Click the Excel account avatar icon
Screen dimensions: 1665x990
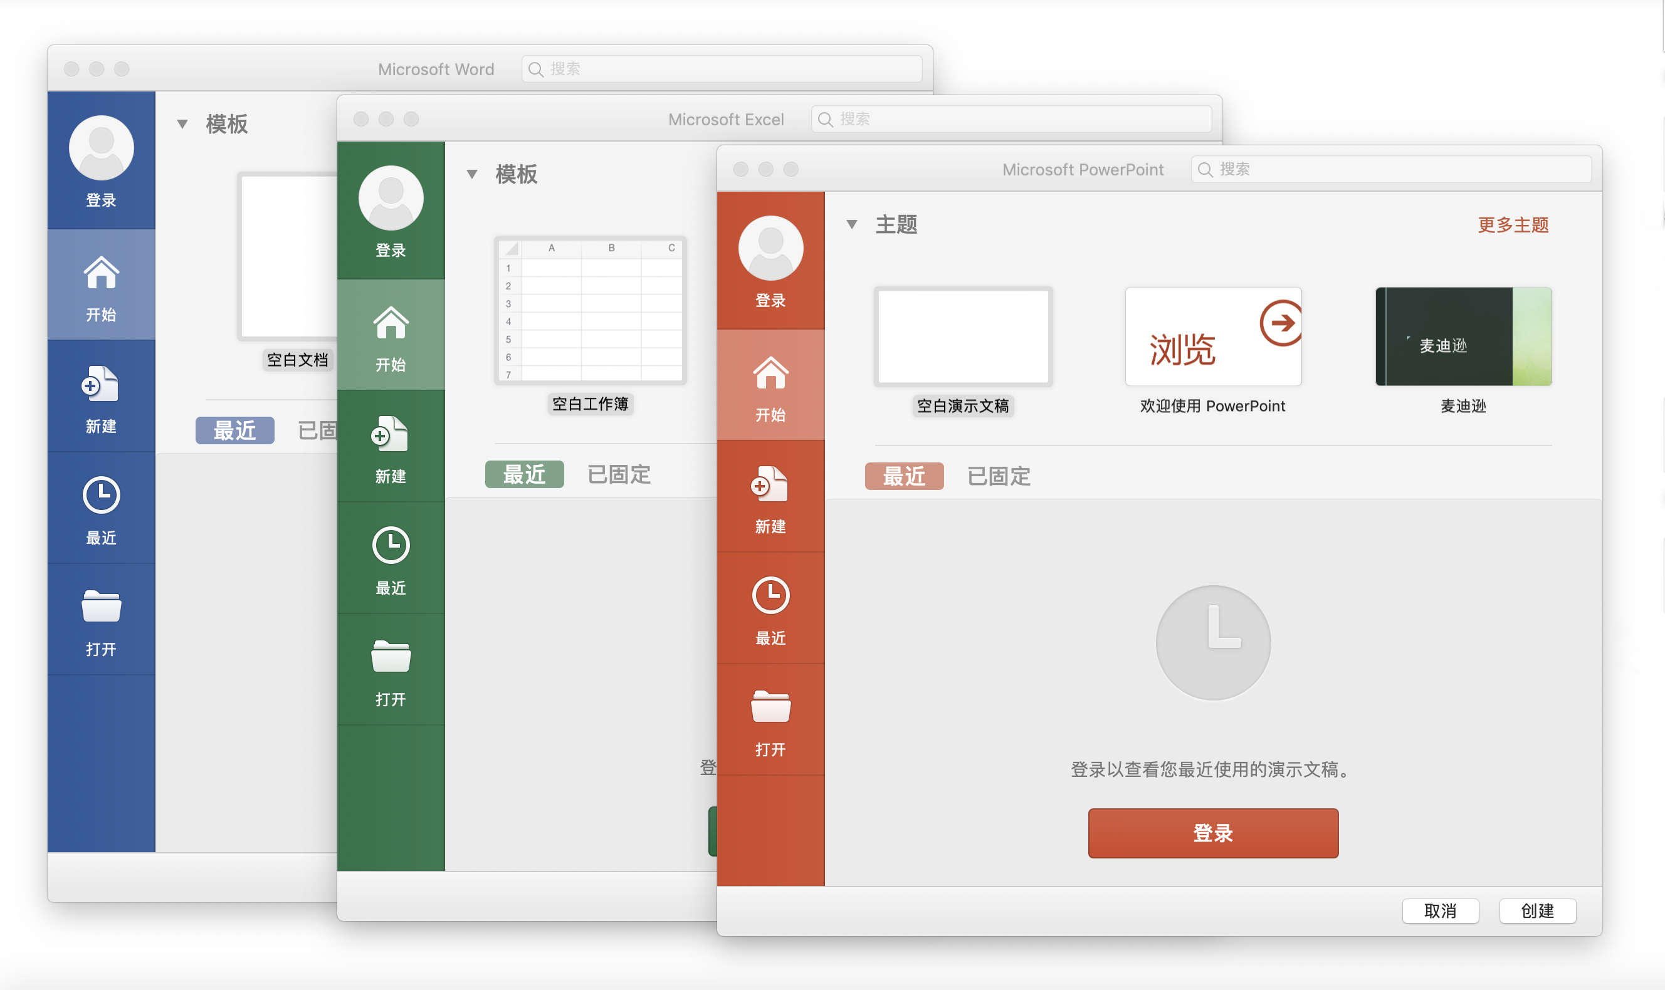click(x=391, y=197)
